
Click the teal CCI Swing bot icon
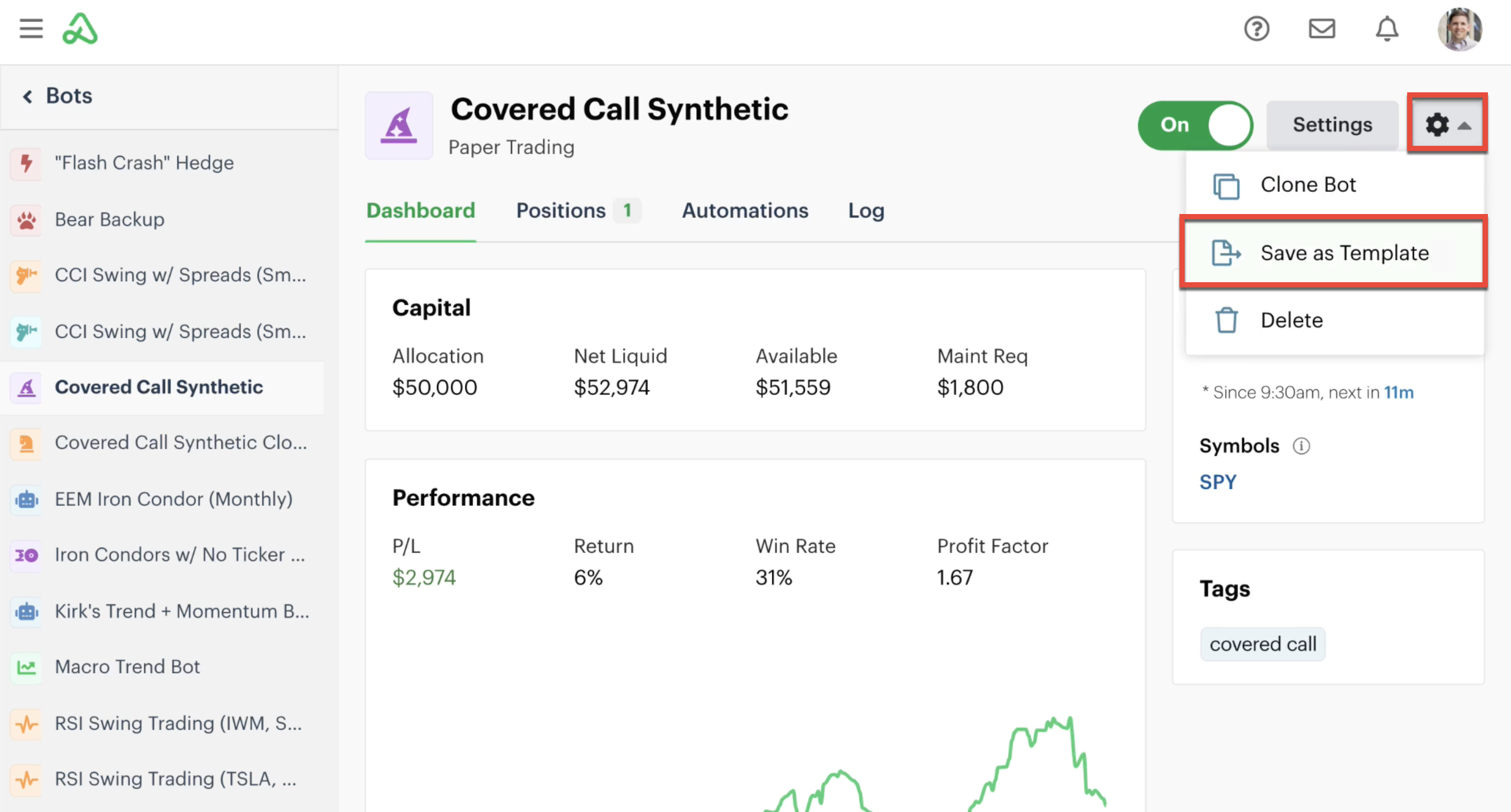click(26, 332)
